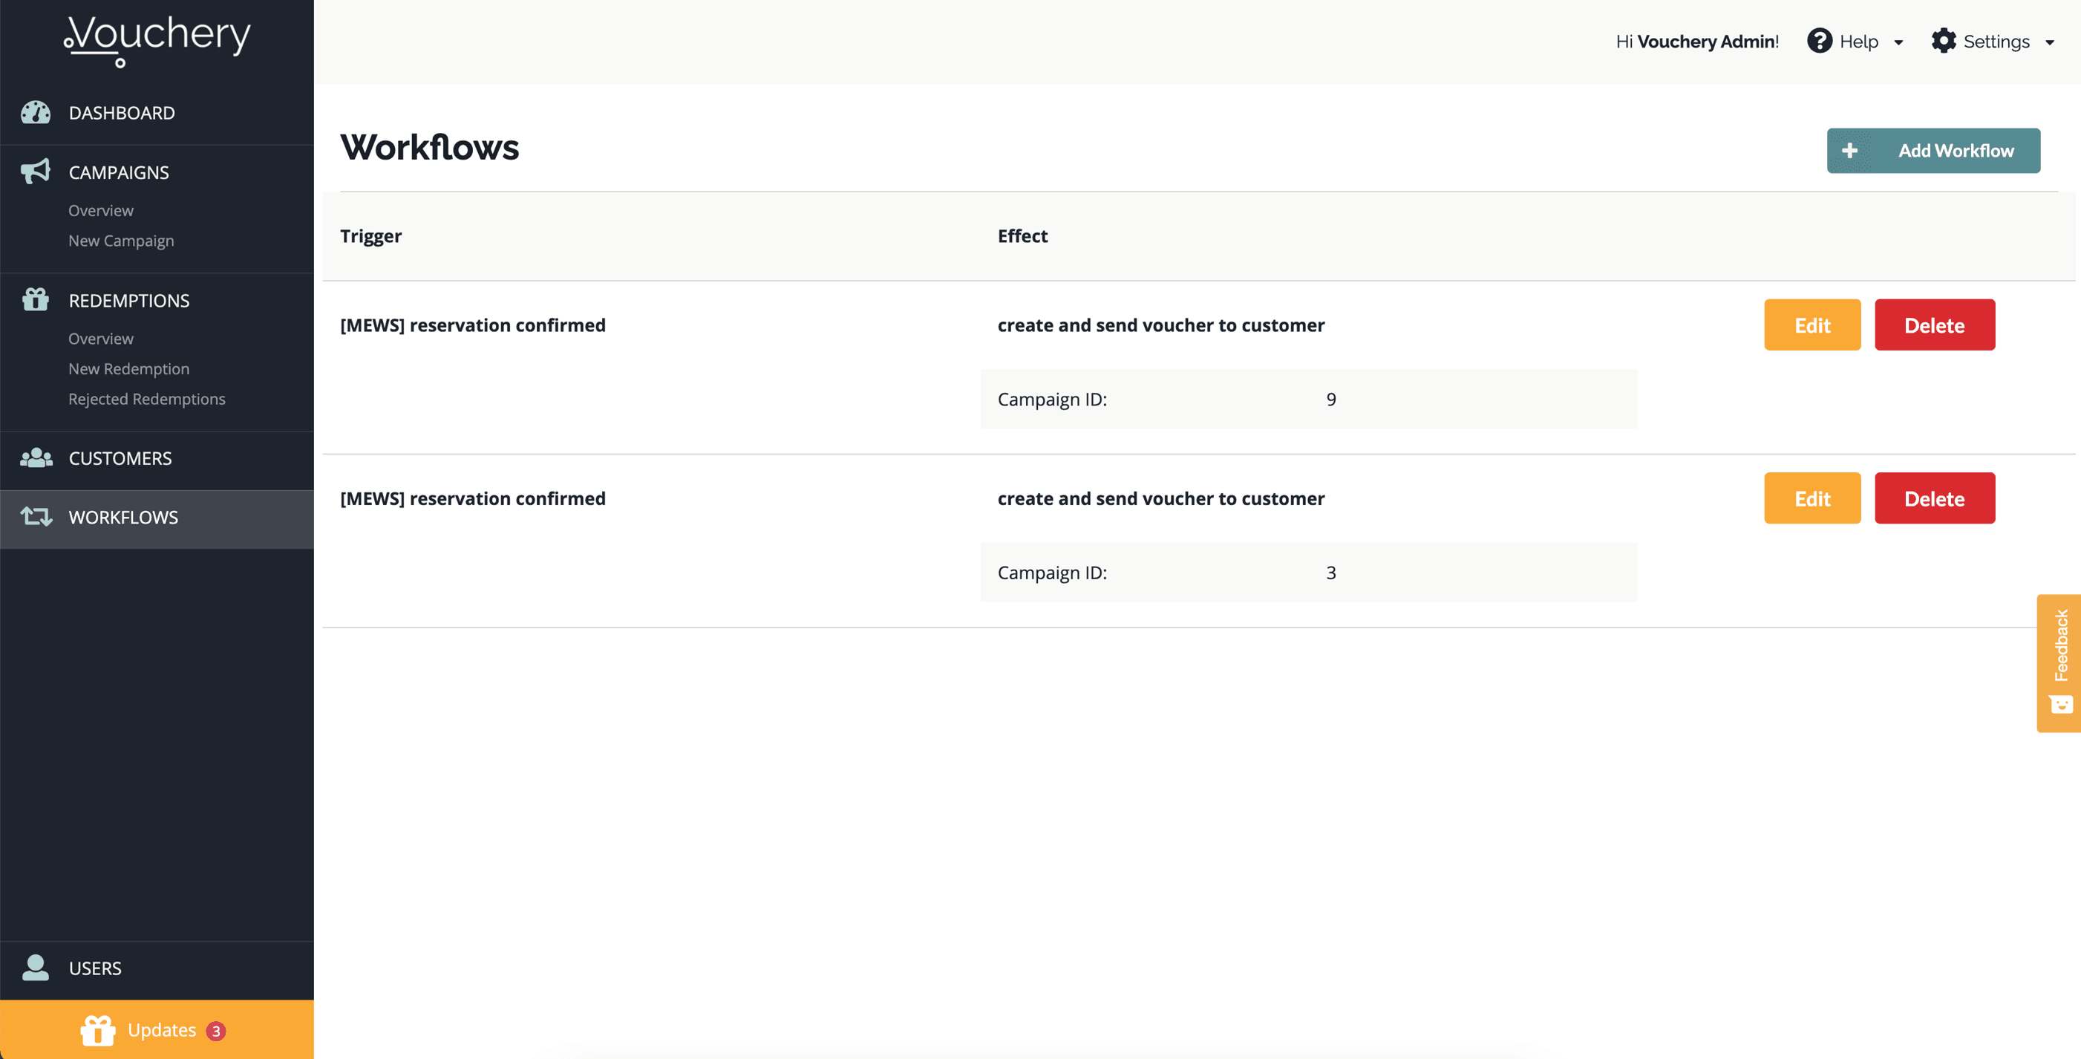The height and width of the screenshot is (1059, 2081).
Task: Click the Users person icon
Action: click(36, 968)
